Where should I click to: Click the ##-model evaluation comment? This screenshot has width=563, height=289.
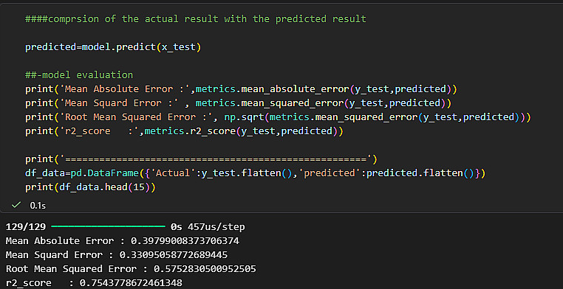(79, 75)
